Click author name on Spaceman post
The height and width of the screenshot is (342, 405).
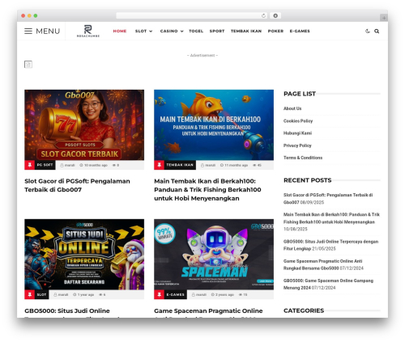click(201, 294)
